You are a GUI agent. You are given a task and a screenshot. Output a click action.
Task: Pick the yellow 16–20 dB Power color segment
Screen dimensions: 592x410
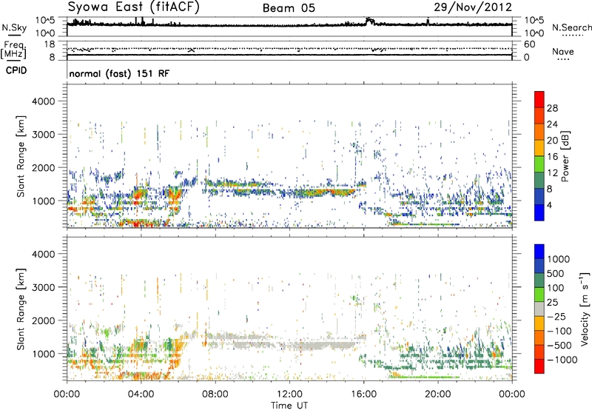(539, 148)
